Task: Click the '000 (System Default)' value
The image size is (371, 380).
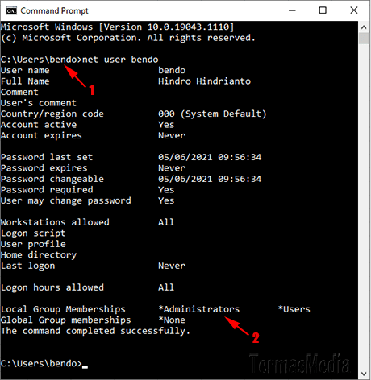Action: pos(212,114)
